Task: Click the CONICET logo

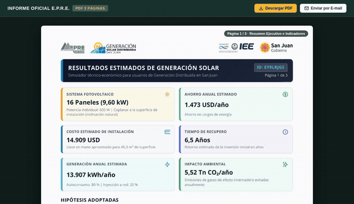Action: coord(223,48)
